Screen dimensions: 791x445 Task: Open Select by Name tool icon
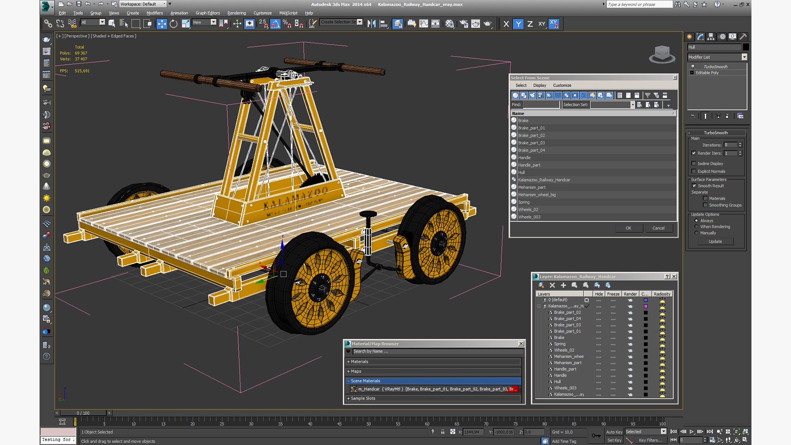tap(124, 24)
